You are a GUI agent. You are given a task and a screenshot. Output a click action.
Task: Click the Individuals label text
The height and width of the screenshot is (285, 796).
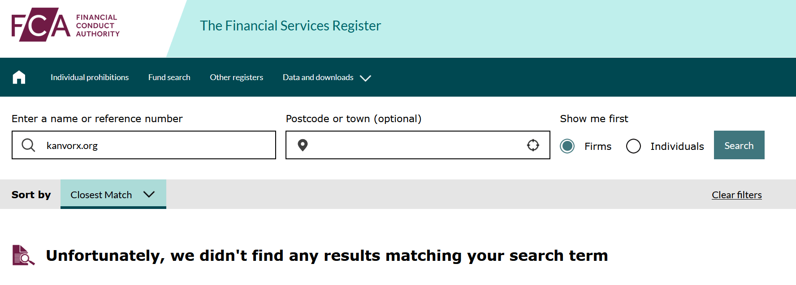tap(677, 146)
